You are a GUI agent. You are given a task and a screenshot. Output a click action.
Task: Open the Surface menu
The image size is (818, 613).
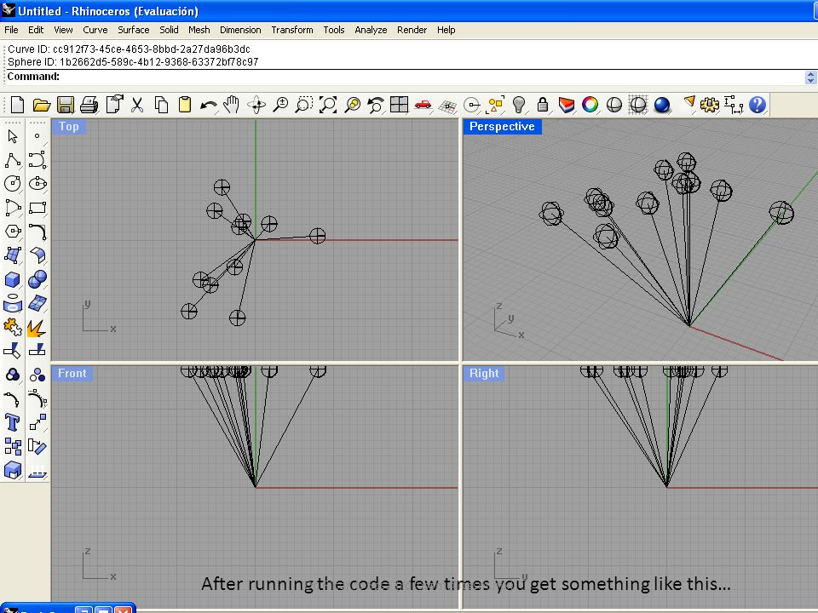tap(133, 30)
